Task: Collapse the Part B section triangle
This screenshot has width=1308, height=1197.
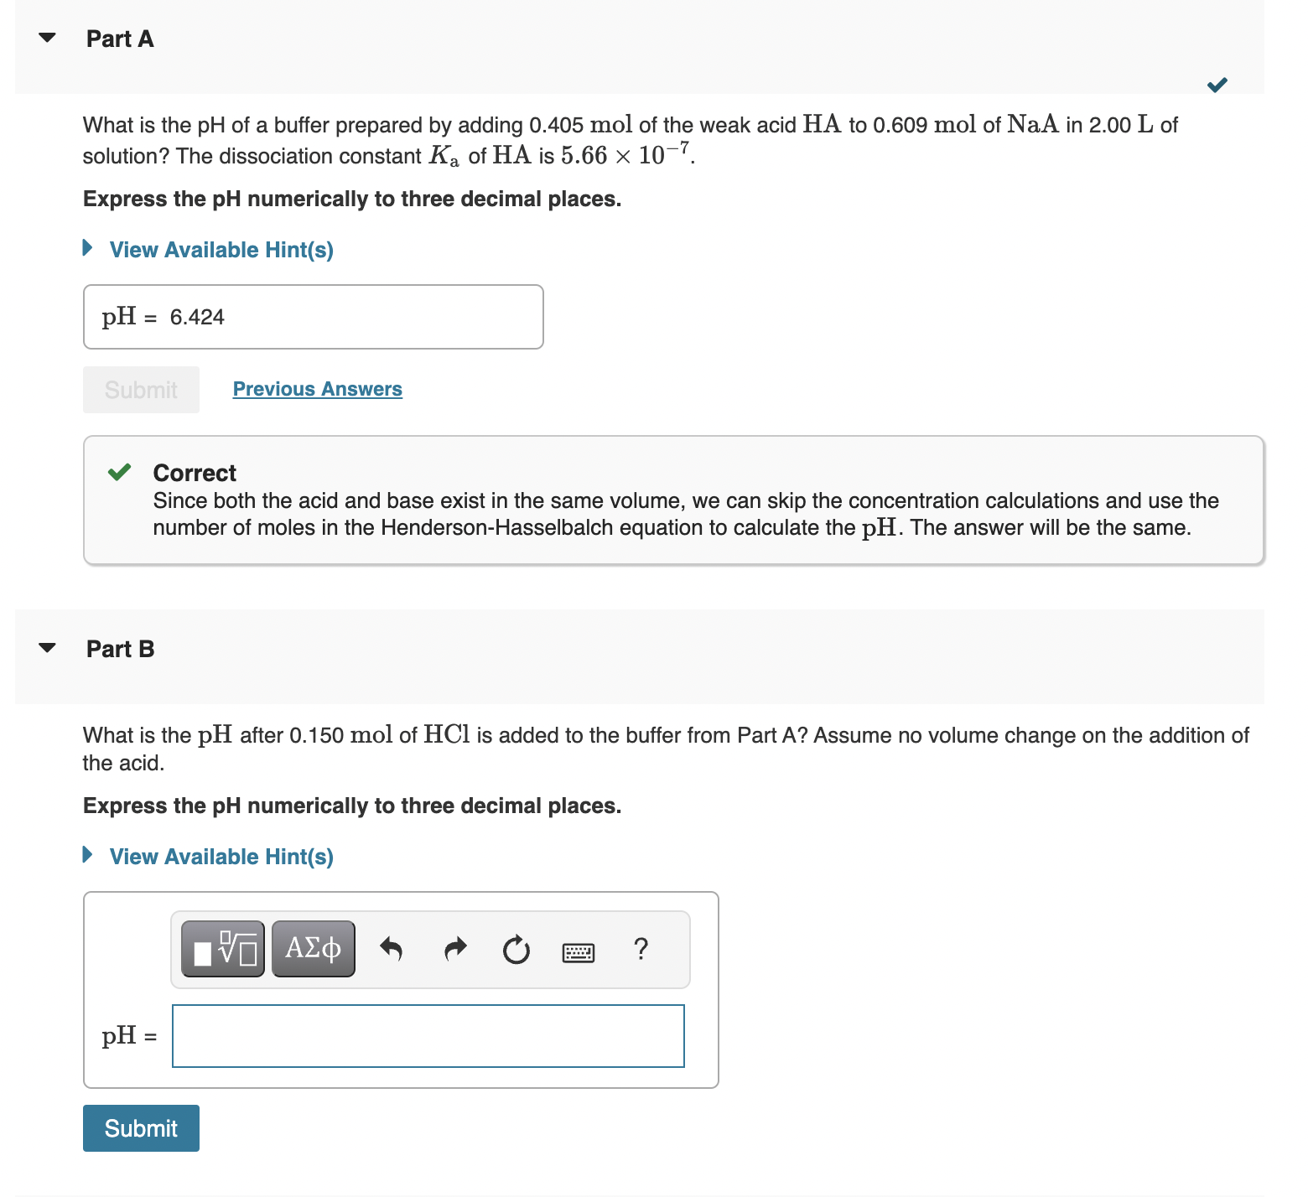Action: tap(48, 646)
